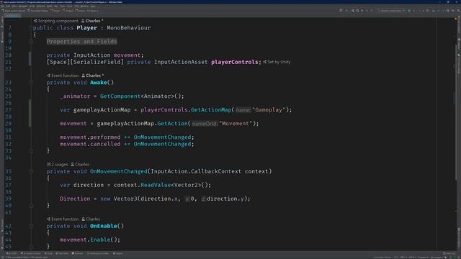Click the inspection warning indicator atop scrollbar
This screenshot has width=461, height=259.
(455, 19)
